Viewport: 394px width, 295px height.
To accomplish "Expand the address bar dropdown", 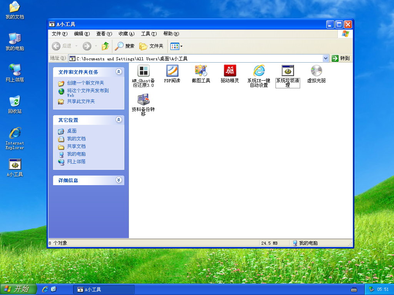I will click(x=326, y=58).
